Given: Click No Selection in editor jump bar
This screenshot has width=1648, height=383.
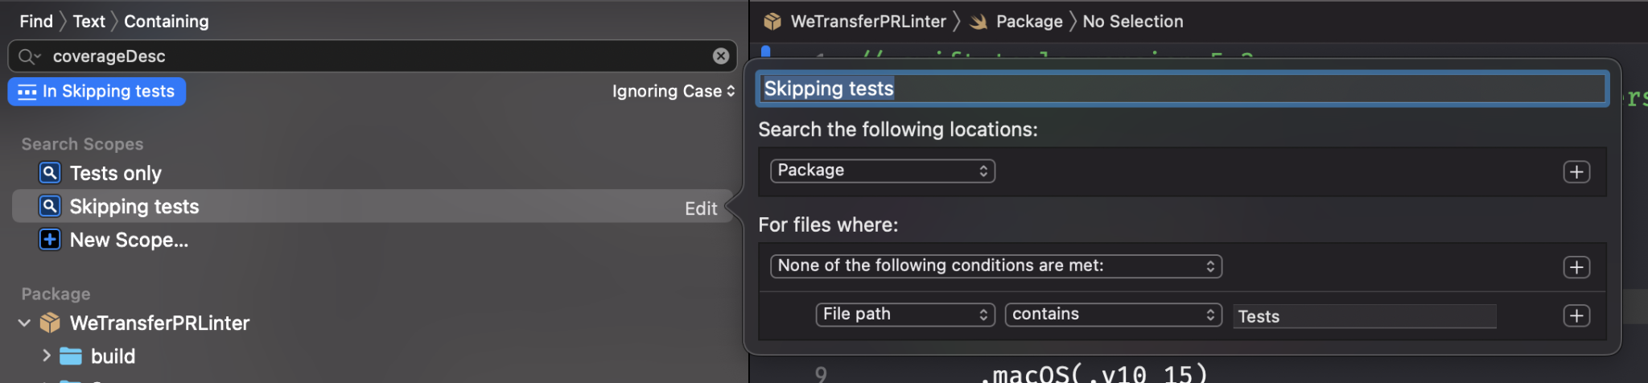Looking at the screenshot, I should (x=1133, y=22).
